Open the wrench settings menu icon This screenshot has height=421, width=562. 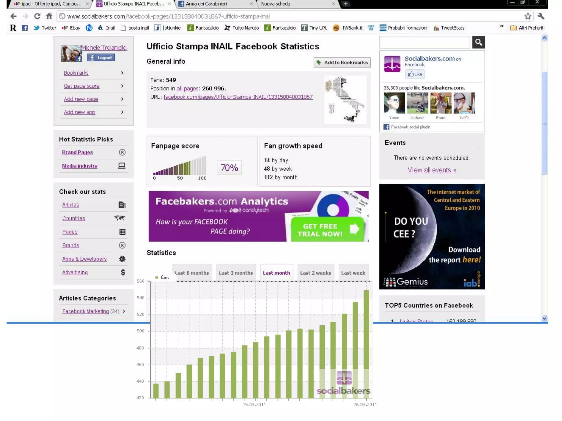click(541, 16)
